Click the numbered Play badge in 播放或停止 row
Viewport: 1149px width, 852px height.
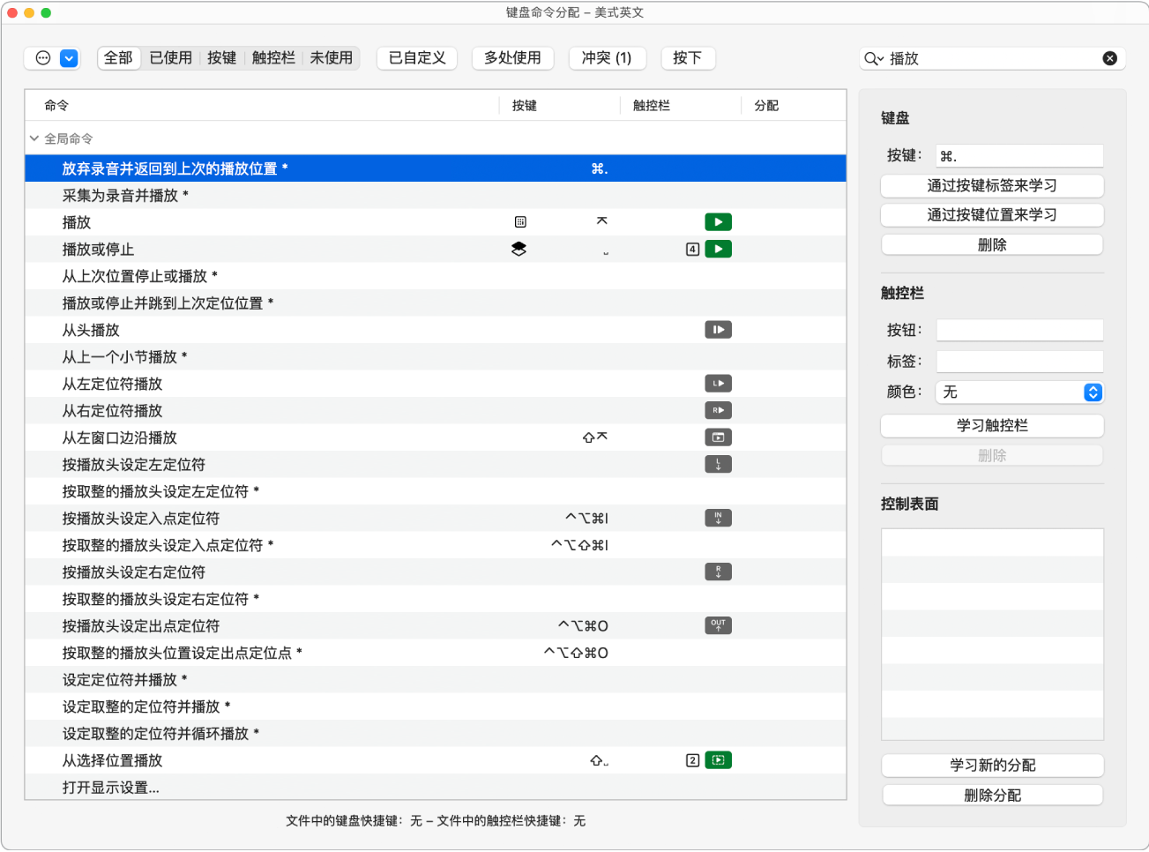693,249
